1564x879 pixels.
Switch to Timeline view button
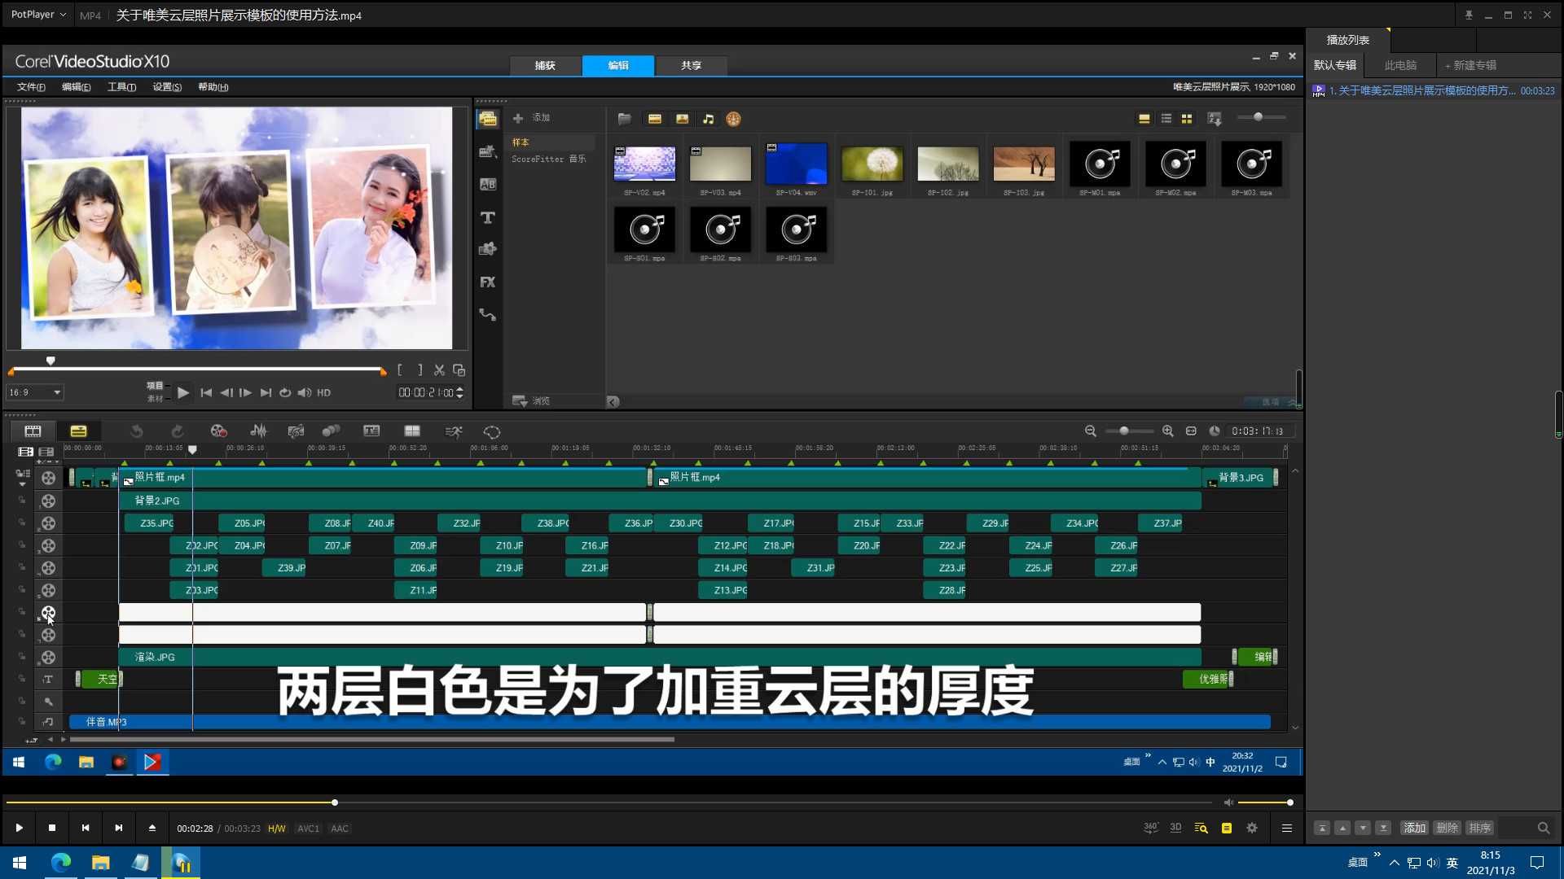click(78, 431)
